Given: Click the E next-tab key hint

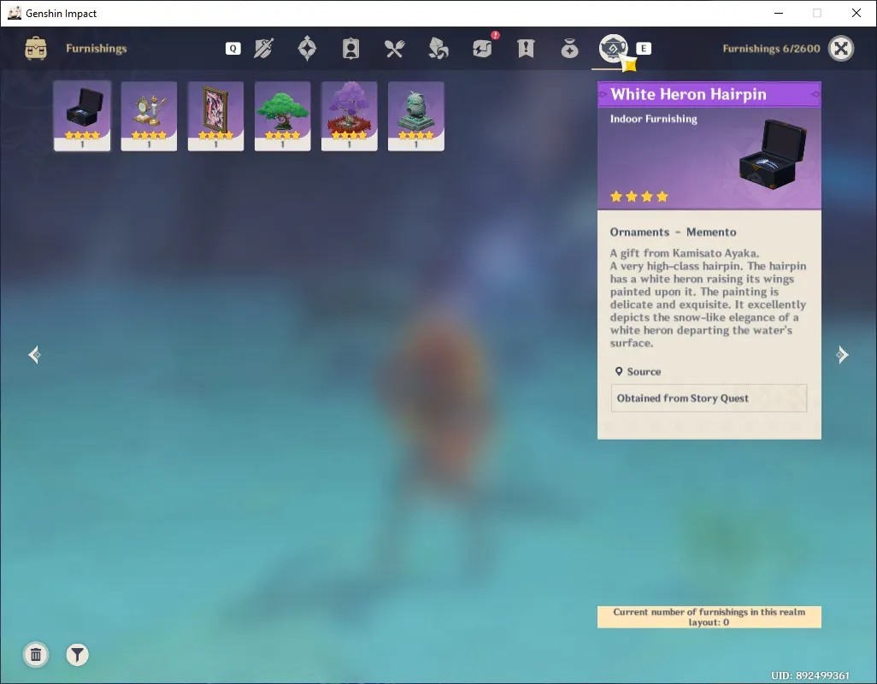Looking at the screenshot, I should click(643, 49).
